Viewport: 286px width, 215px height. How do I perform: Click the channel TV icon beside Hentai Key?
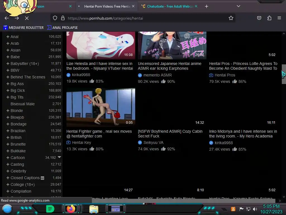(x=68, y=142)
